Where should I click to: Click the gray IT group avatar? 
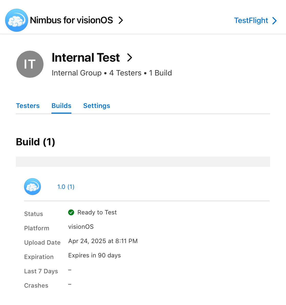click(30, 64)
